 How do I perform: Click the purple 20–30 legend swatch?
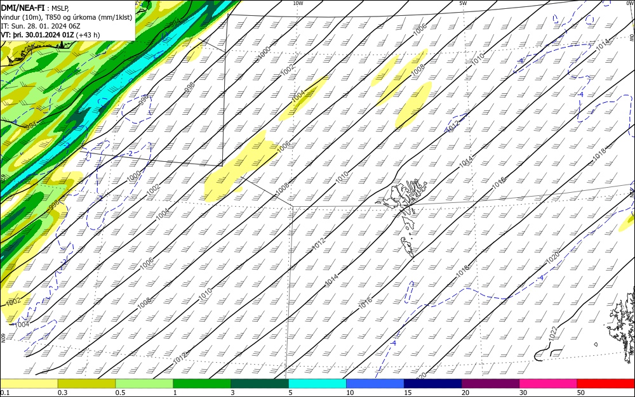point(490,384)
